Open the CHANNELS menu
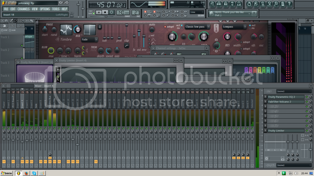This screenshot has height=176, width=314. click(x=23, y=9)
